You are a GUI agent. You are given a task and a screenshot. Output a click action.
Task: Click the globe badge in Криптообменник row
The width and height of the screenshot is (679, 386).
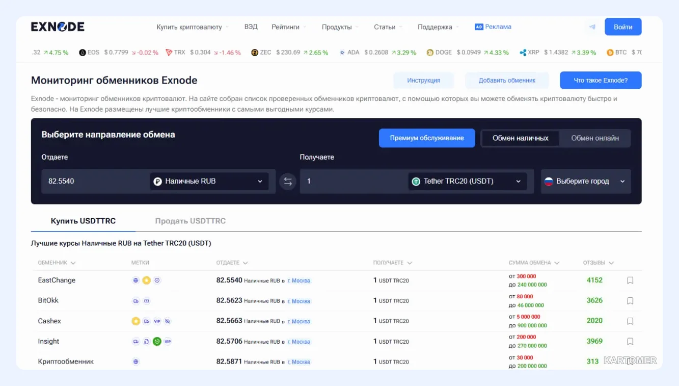click(x=135, y=362)
